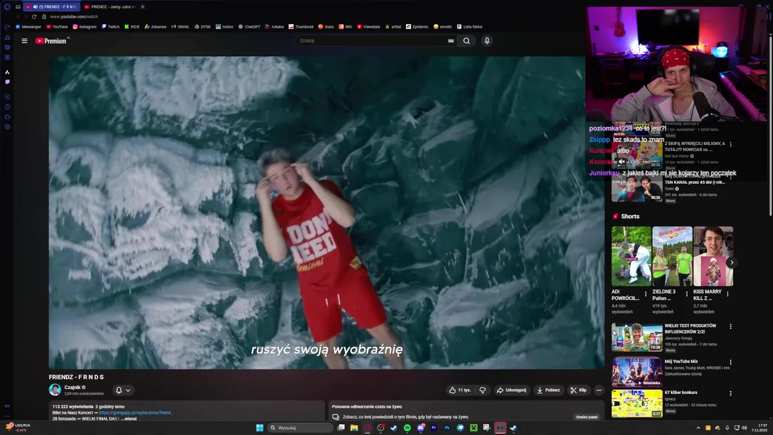The height and width of the screenshot is (435, 773).
Task: Open Suno bookmark
Action: (326, 27)
